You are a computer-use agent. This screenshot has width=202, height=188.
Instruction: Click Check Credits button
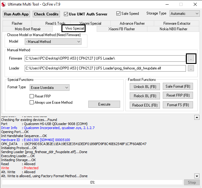pyautogui.click(x=46, y=14)
